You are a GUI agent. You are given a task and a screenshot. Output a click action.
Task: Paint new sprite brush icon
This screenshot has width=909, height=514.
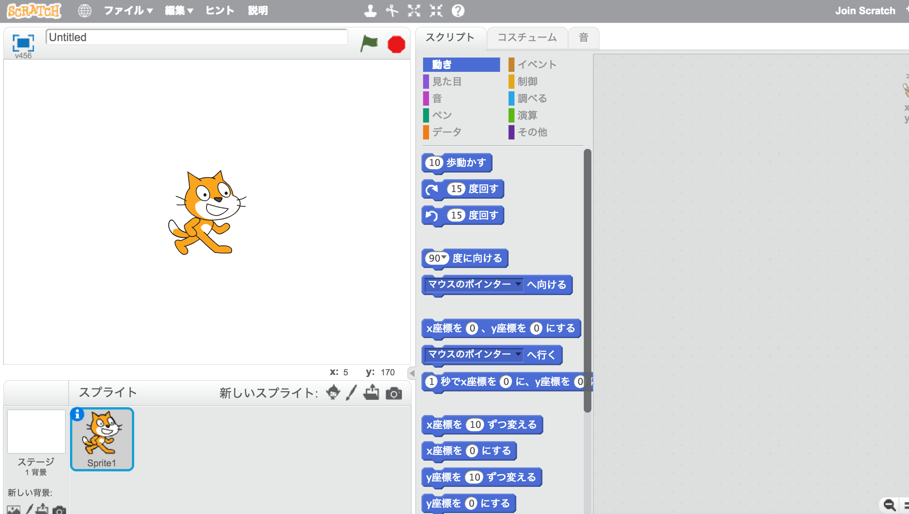351,393
